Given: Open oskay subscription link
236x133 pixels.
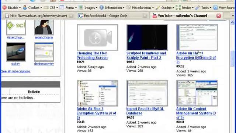Looking at the screenshot, I should click(x=15, y=64).
